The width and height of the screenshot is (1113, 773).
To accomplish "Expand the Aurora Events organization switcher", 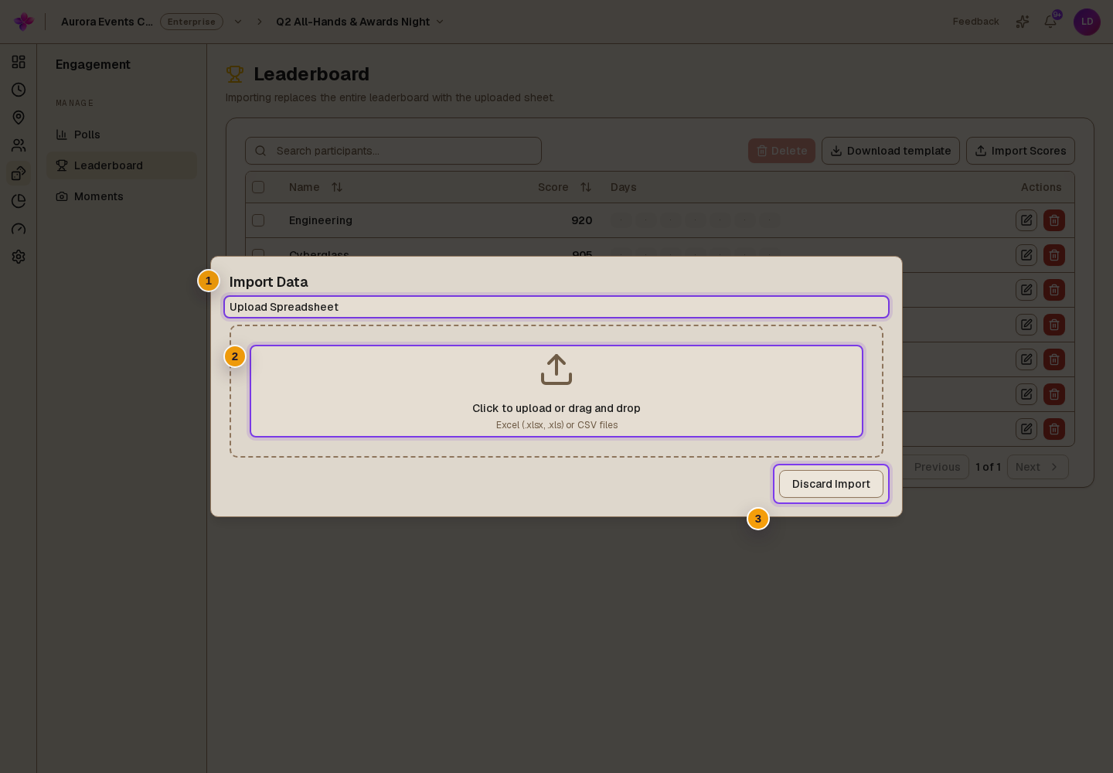I will click(238, 22).
